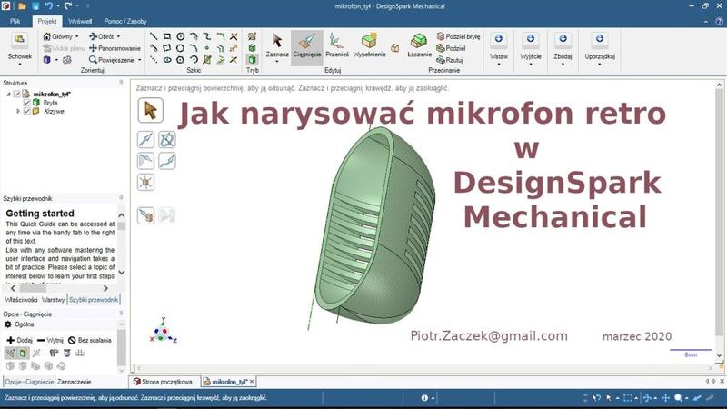Click the Zoom extents magnifier in the status bar
The width and height of the screenshot is (727, 409).
click(678, 398)
